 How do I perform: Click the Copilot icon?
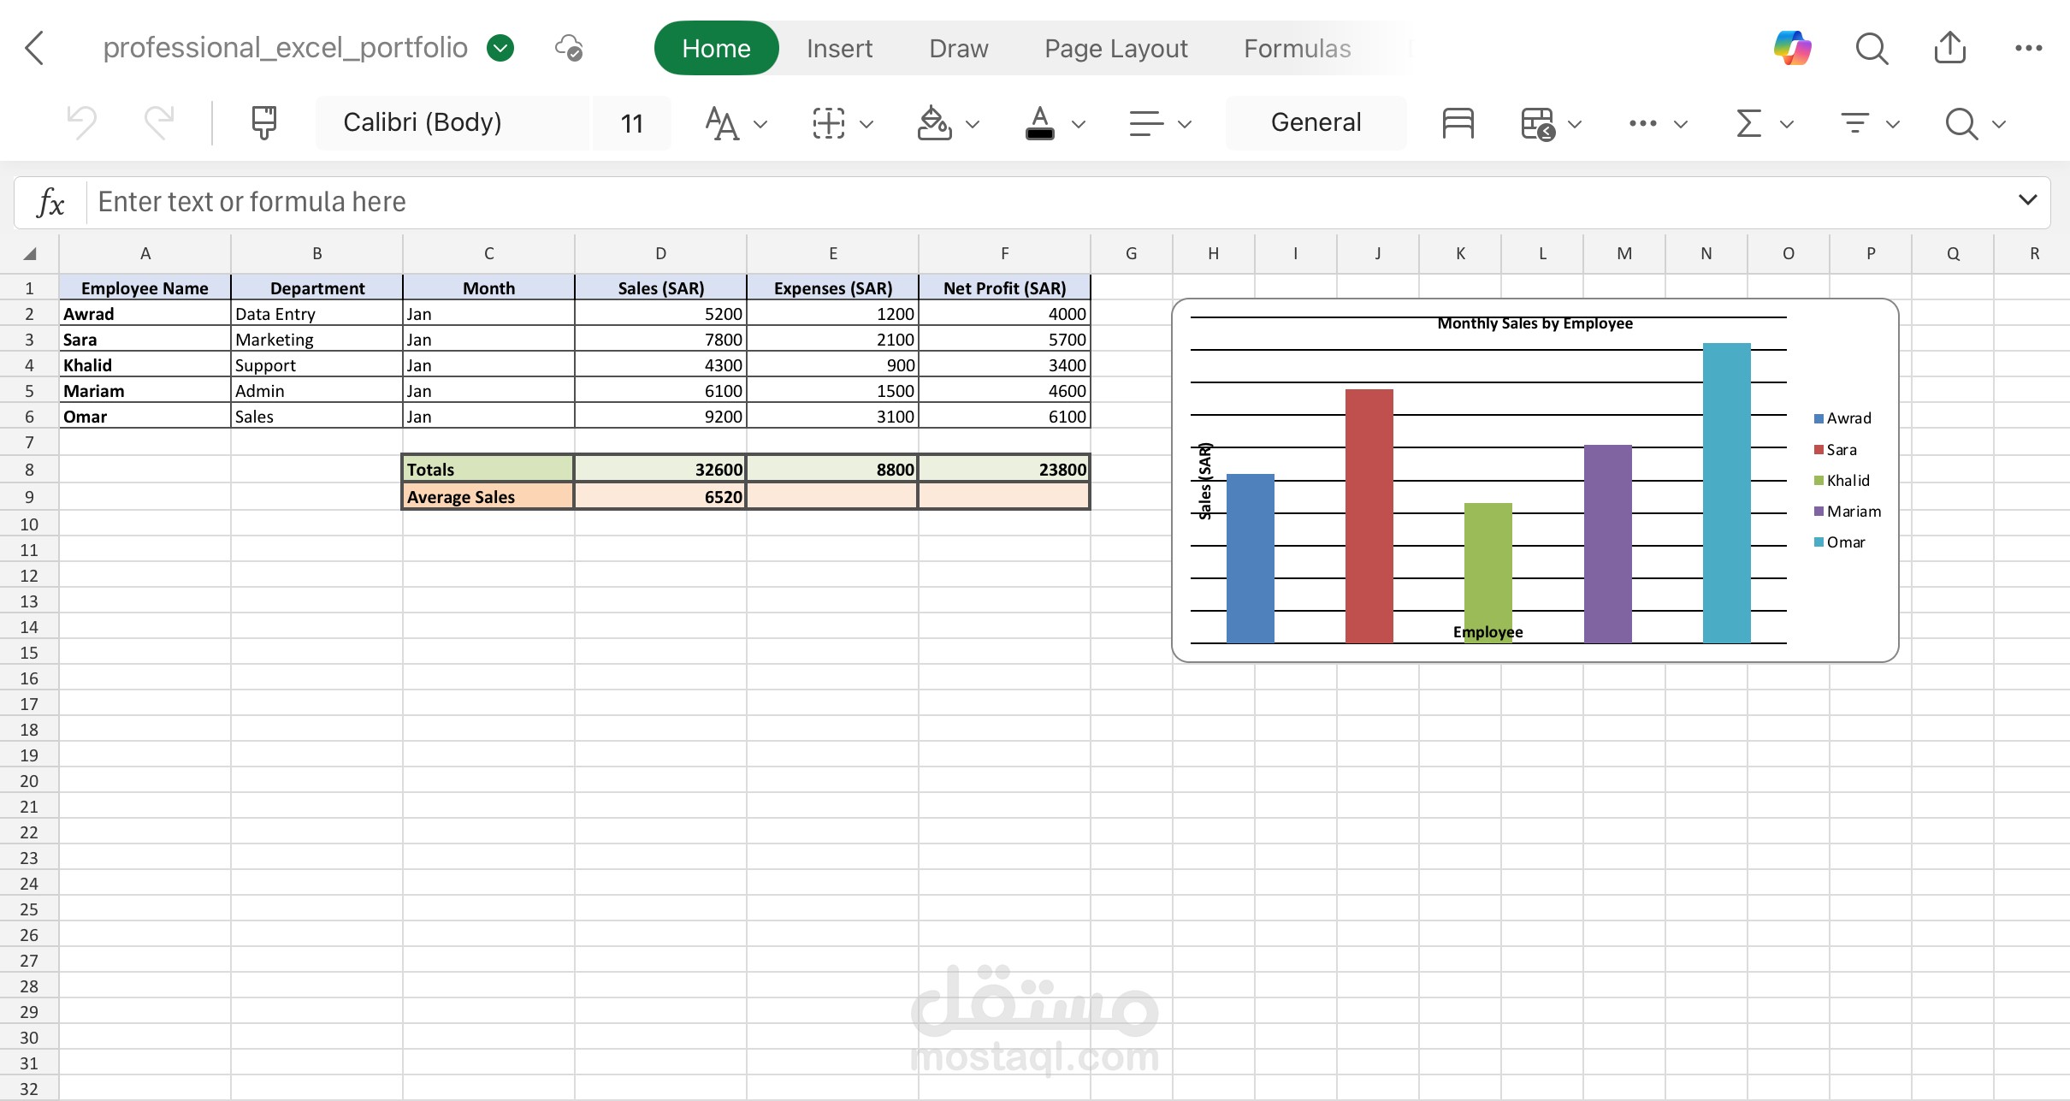click(x=1791, y=48)
